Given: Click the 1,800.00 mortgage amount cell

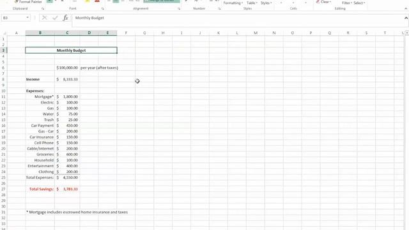Looking at the screenshot, I should coord(67,96).
